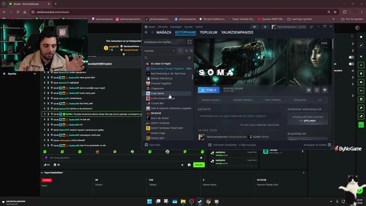366x206 pixels.
Task: Open Steam announcements megaphone icon
Action: point(254,27)
